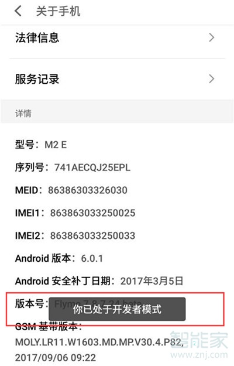Tap the 详情 section header

pos(23,114)
